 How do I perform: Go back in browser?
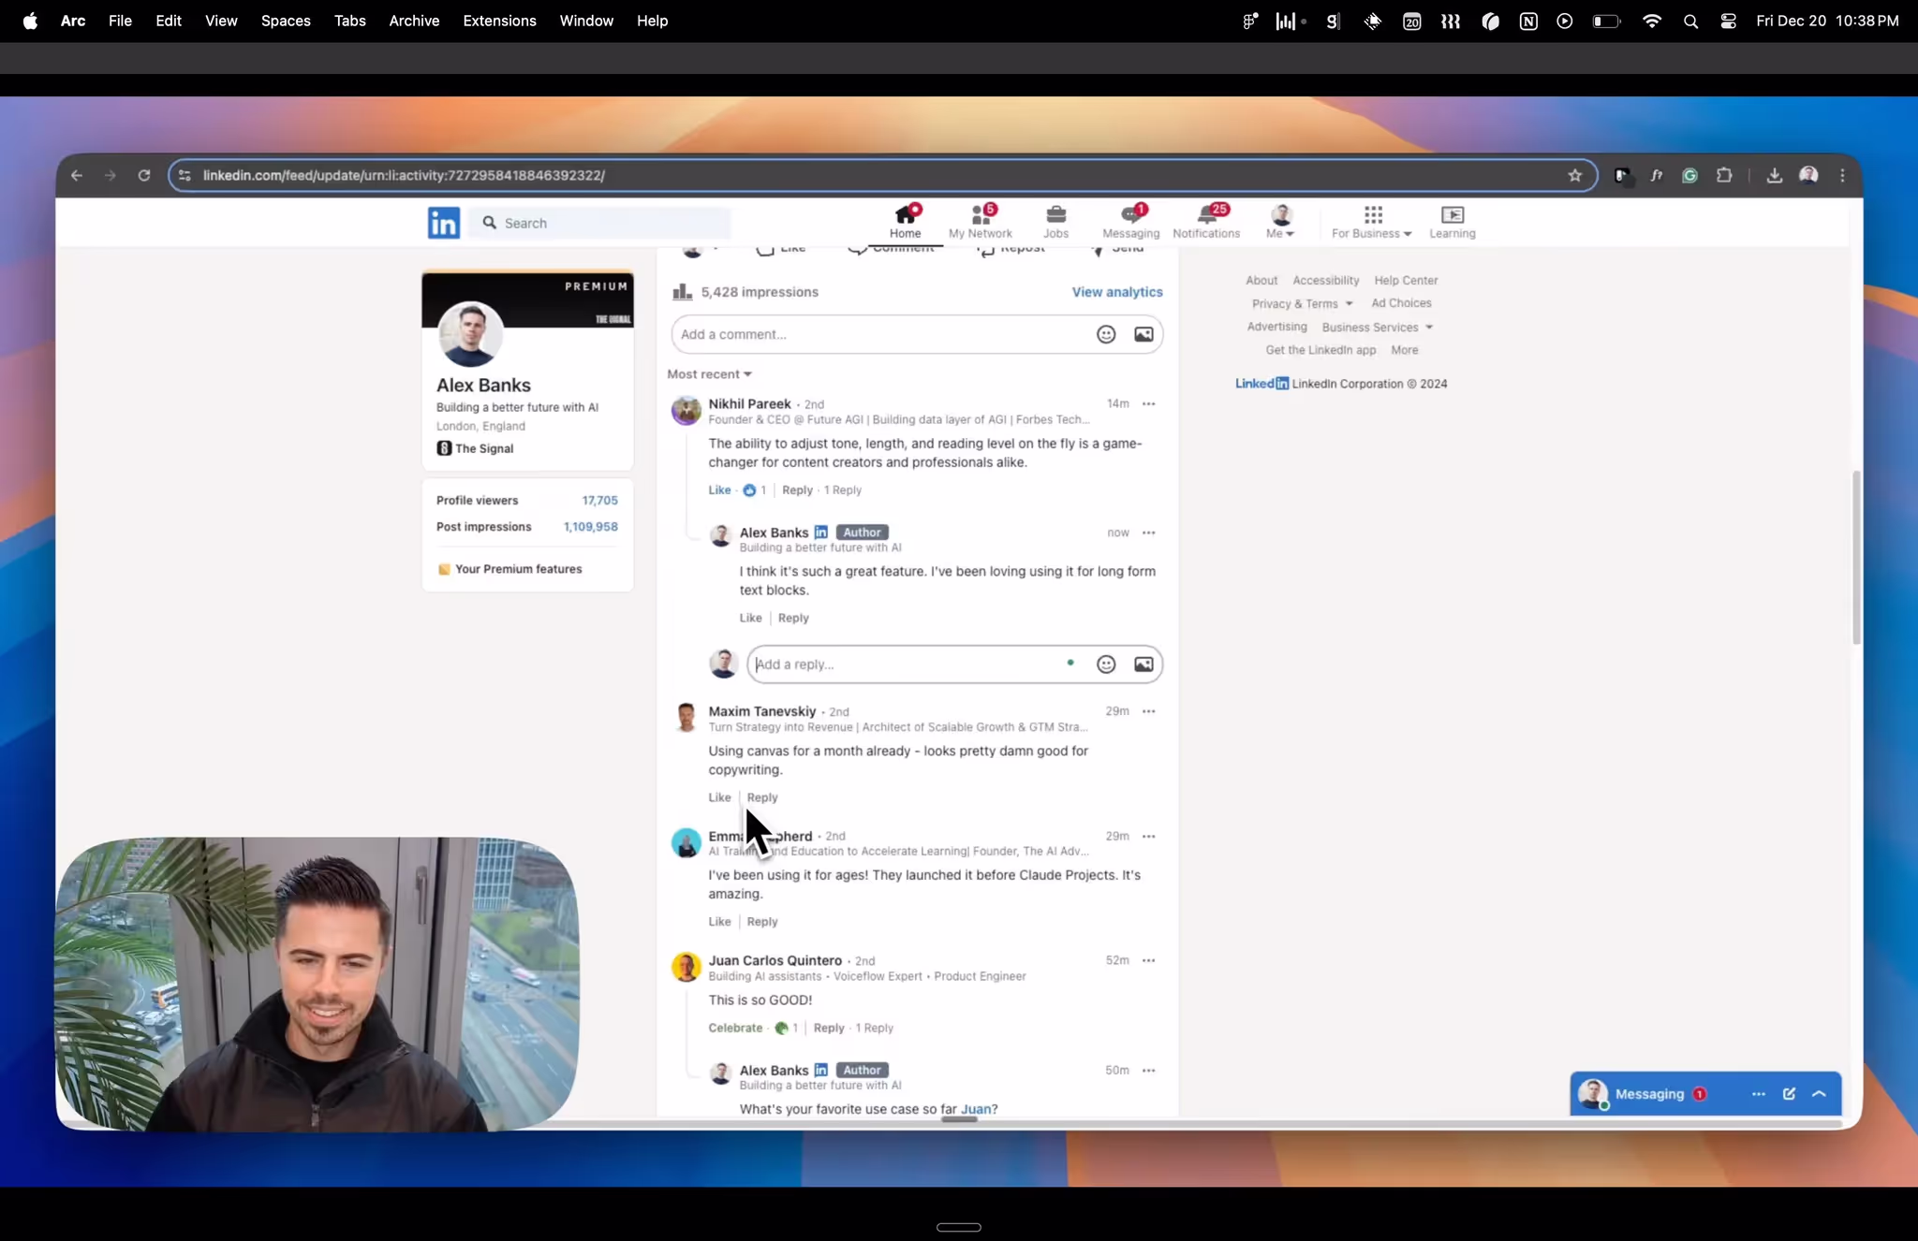[77, 175]
